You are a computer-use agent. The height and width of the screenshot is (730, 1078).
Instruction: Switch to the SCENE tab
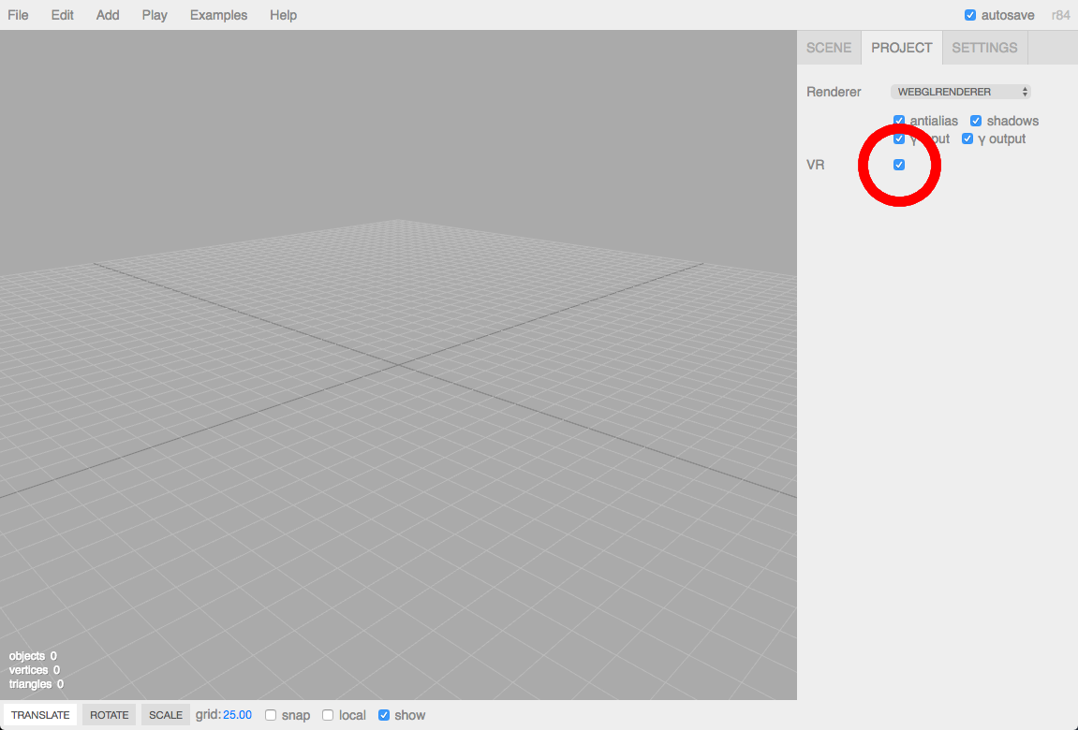829,48
